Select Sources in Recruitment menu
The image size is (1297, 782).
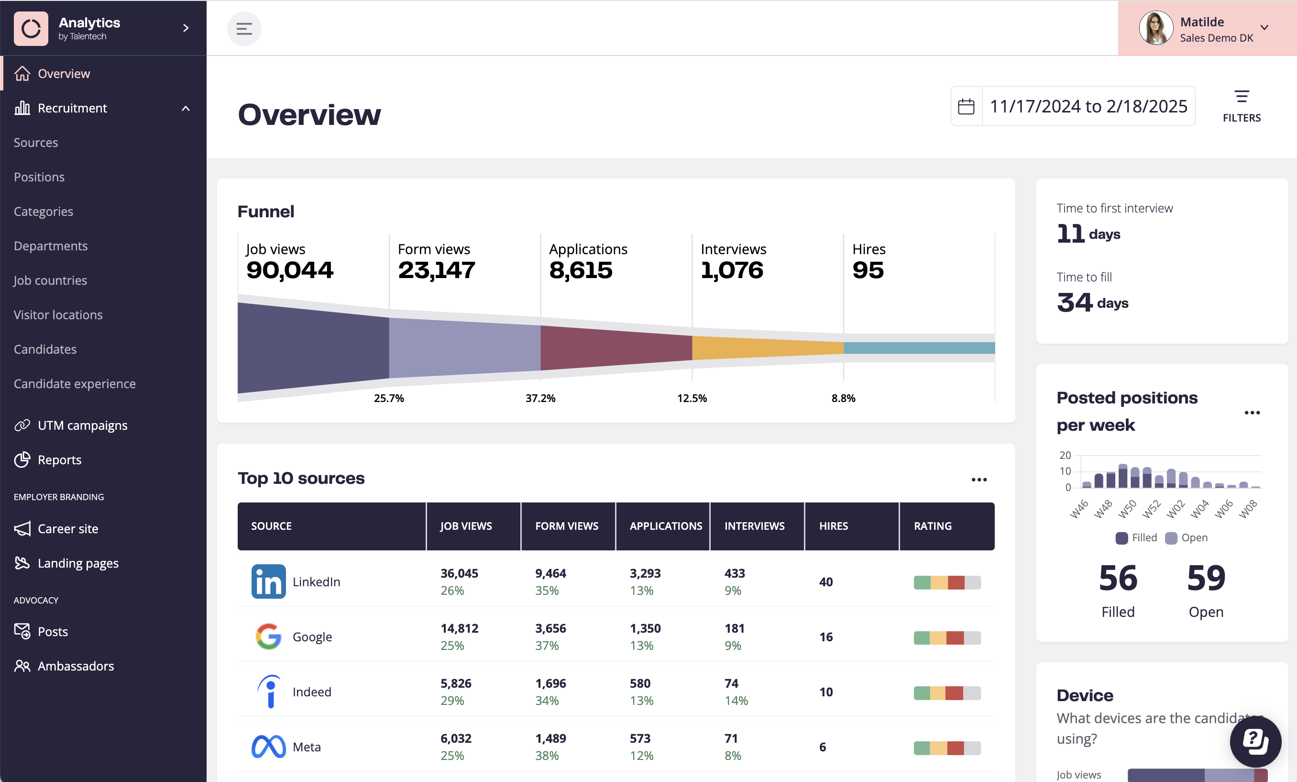point(36,143)
